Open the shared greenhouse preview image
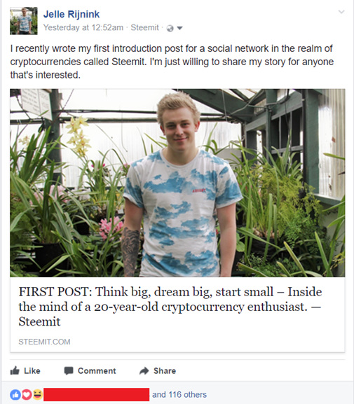This screenshot has width=354, height=404. click(x=177, y=183)
